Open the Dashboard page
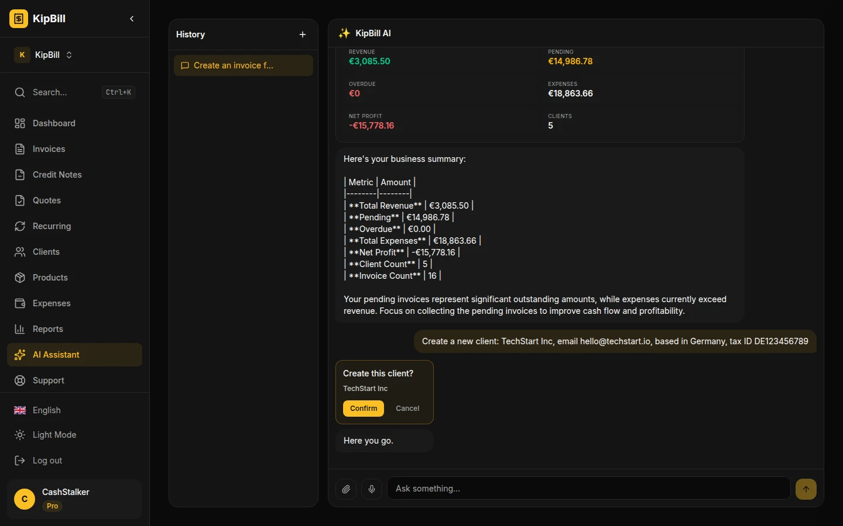 (54, 123)
